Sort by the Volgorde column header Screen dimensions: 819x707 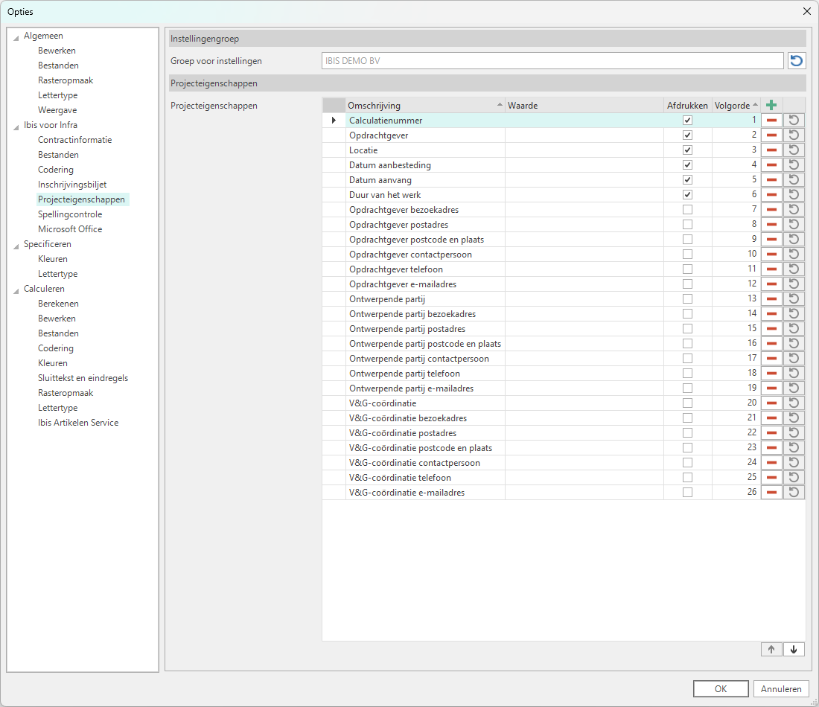point(732,105)
